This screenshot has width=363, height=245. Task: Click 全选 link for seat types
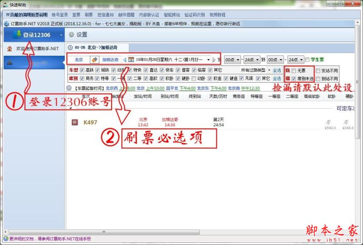coord(277,79)
